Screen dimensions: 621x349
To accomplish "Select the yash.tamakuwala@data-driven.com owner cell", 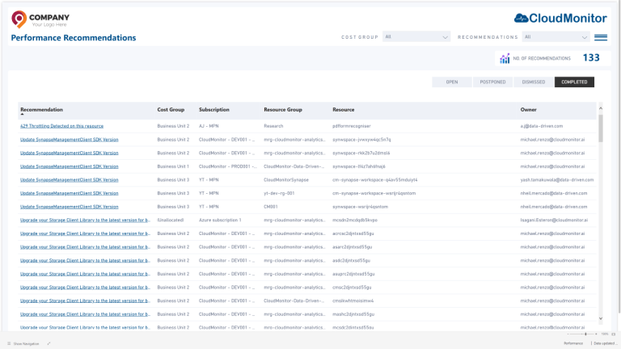I will point(557,179).
